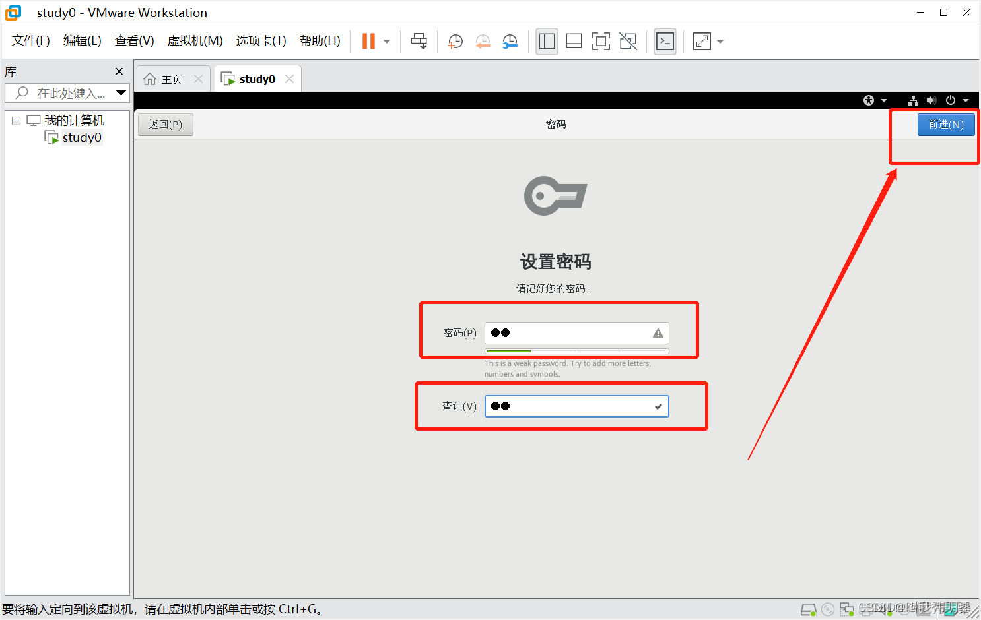Open the 文件(F) menu

coord(31,41)
